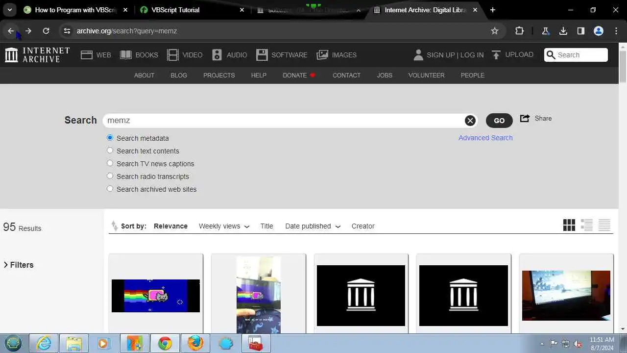The height and width of the screenshot is (353, 627).
Task: Open the Nyan Cat thumbnail result
Action: coord(156,296)
